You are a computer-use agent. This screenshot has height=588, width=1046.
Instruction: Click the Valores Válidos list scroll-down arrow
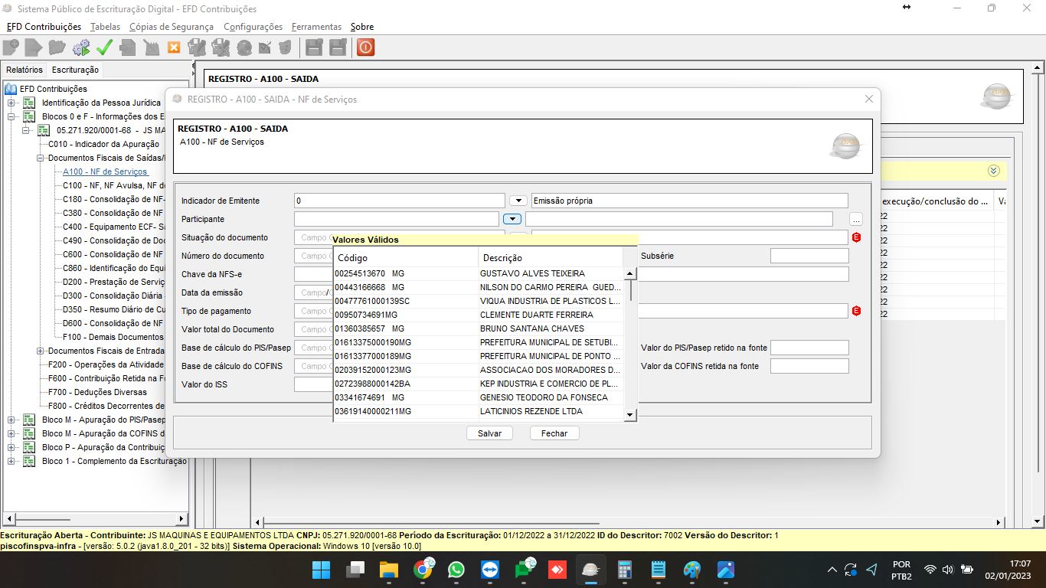tap(630, 414)
